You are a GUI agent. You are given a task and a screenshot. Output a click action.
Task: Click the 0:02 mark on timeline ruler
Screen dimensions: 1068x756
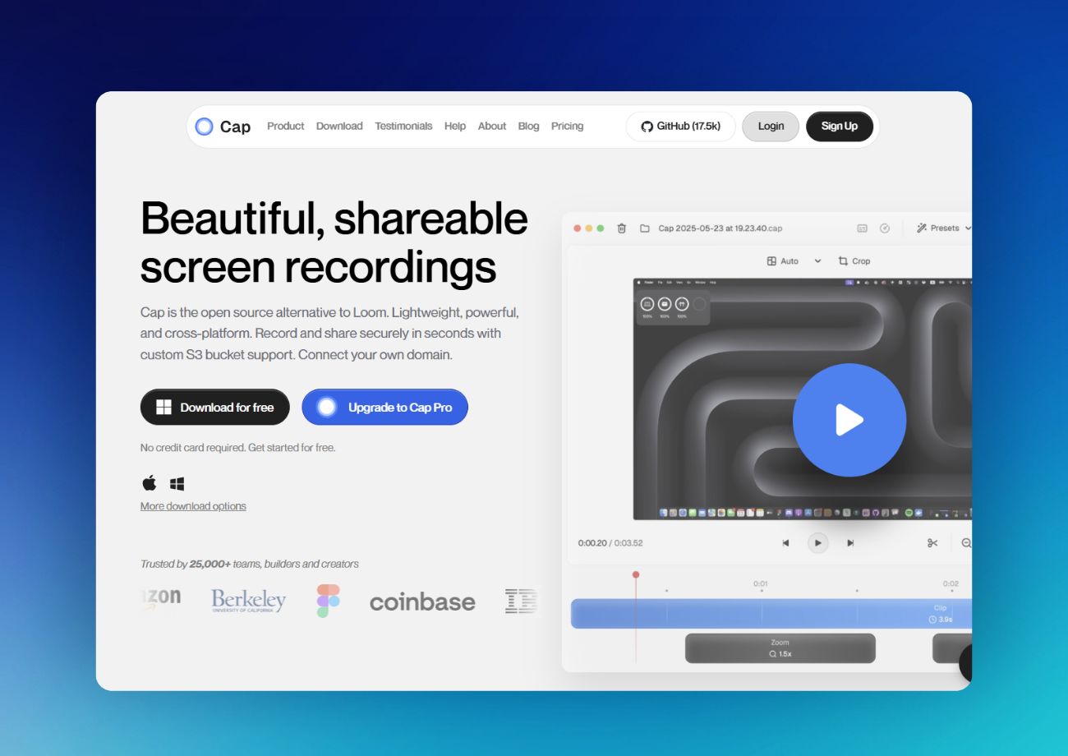(951, 584)
